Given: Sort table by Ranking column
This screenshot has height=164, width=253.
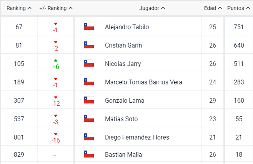Looking at the screenshot, I should click(x=19, y=8).
